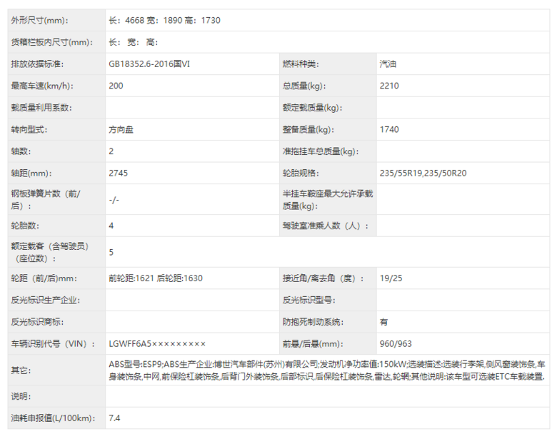The height and width of the screenshot is (434, 557).
Task: Click the 整备质量(kg) label
Action: [308, 130]
